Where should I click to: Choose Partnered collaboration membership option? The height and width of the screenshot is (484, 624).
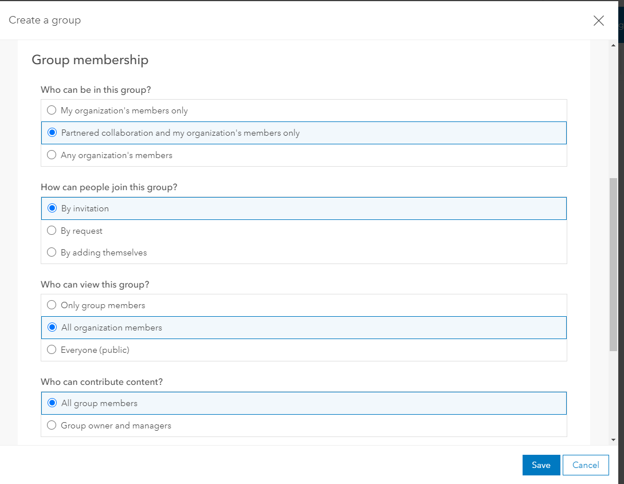52,133
